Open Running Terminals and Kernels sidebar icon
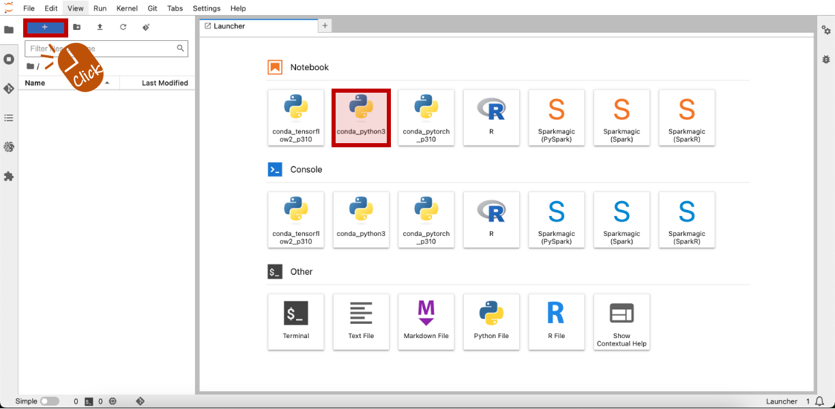Viewport: 835px width, 409px height. (x=9, y=59)
